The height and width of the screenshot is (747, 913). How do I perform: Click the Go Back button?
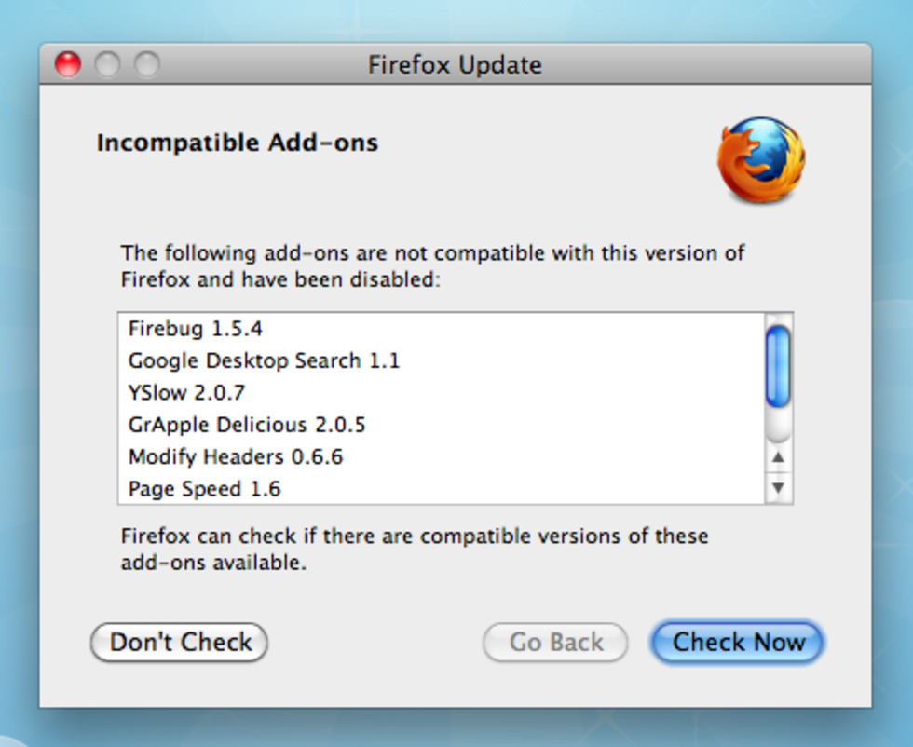point(555,643)
